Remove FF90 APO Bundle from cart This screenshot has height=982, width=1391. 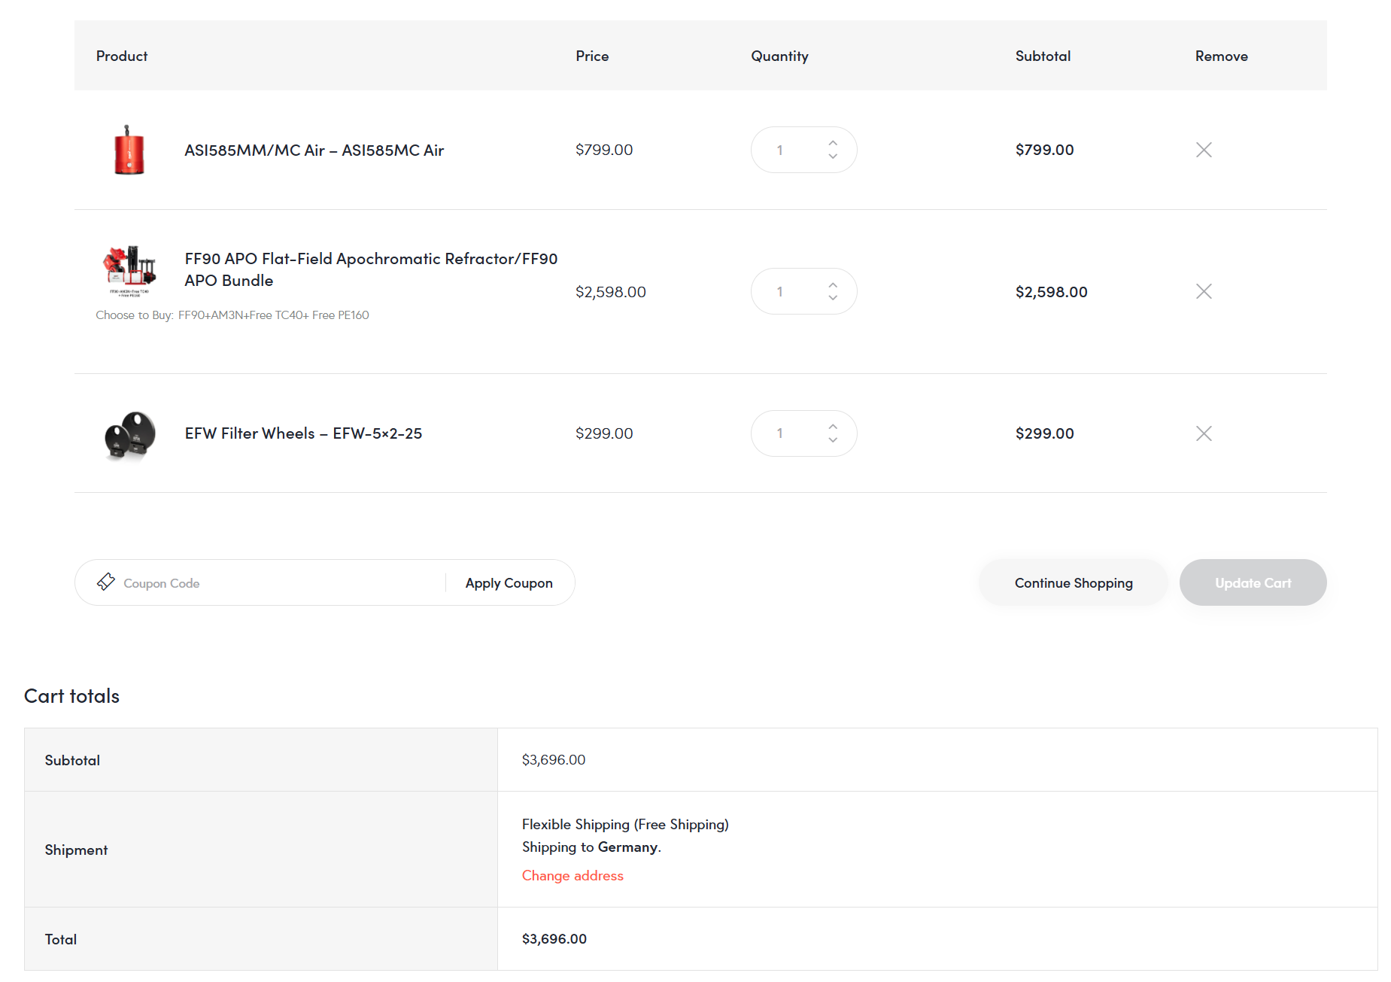(x=1204, y=291)
